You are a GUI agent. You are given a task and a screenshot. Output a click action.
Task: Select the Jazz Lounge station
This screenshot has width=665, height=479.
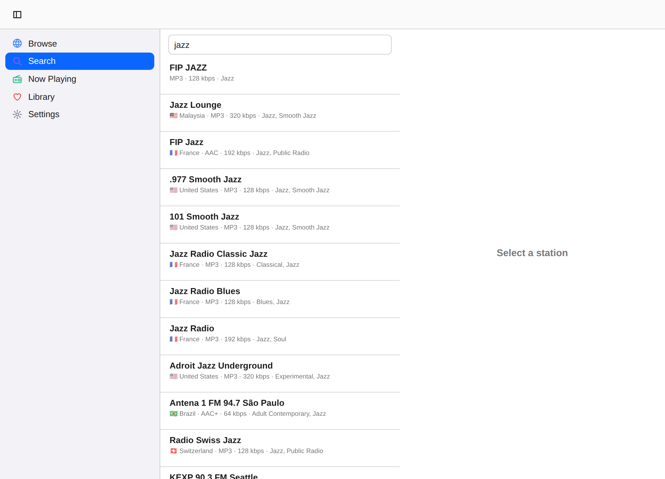[x=280, y=113]
